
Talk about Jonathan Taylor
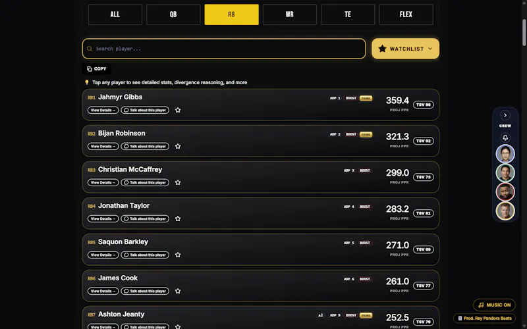point(145,219)
